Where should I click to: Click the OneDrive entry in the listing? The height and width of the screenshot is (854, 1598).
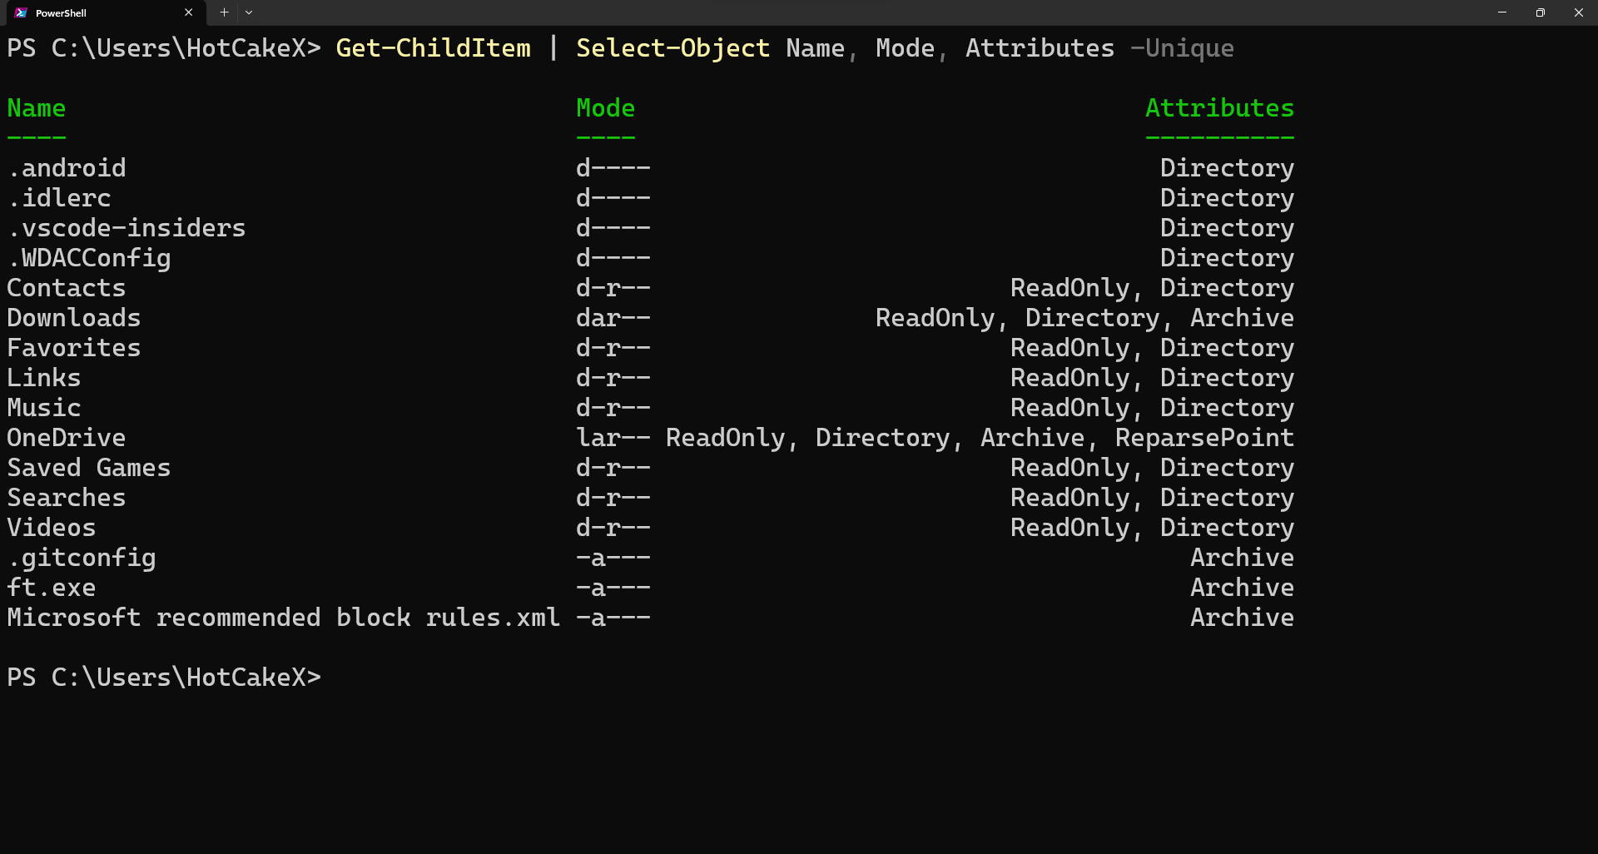tap(67, 437)
